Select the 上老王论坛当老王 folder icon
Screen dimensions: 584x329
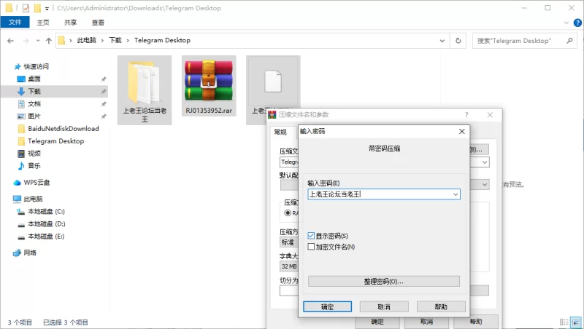(x=145, y=82)
